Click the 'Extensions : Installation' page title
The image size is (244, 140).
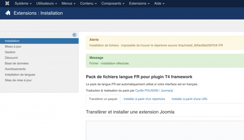[x=38, y=13]
